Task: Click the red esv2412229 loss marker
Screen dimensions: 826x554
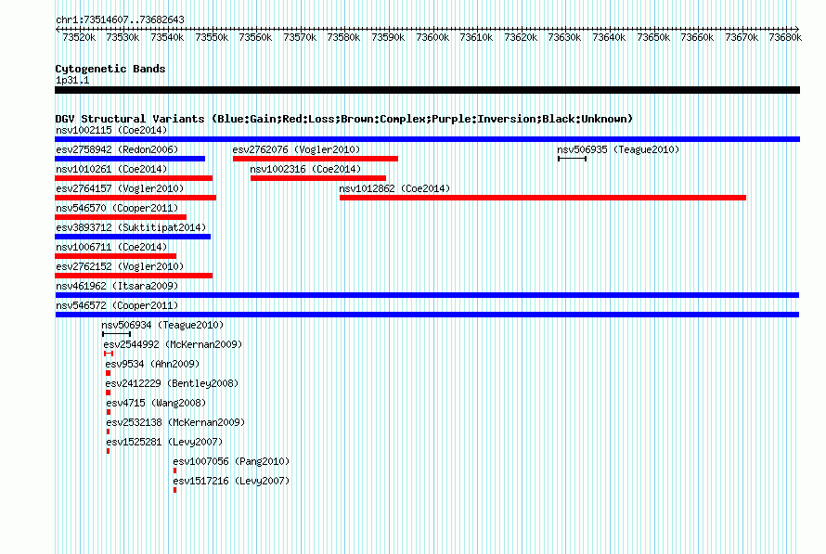Action: (x=108, y=393)
